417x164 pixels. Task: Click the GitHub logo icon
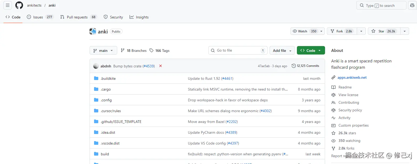[x=19, y=5]
